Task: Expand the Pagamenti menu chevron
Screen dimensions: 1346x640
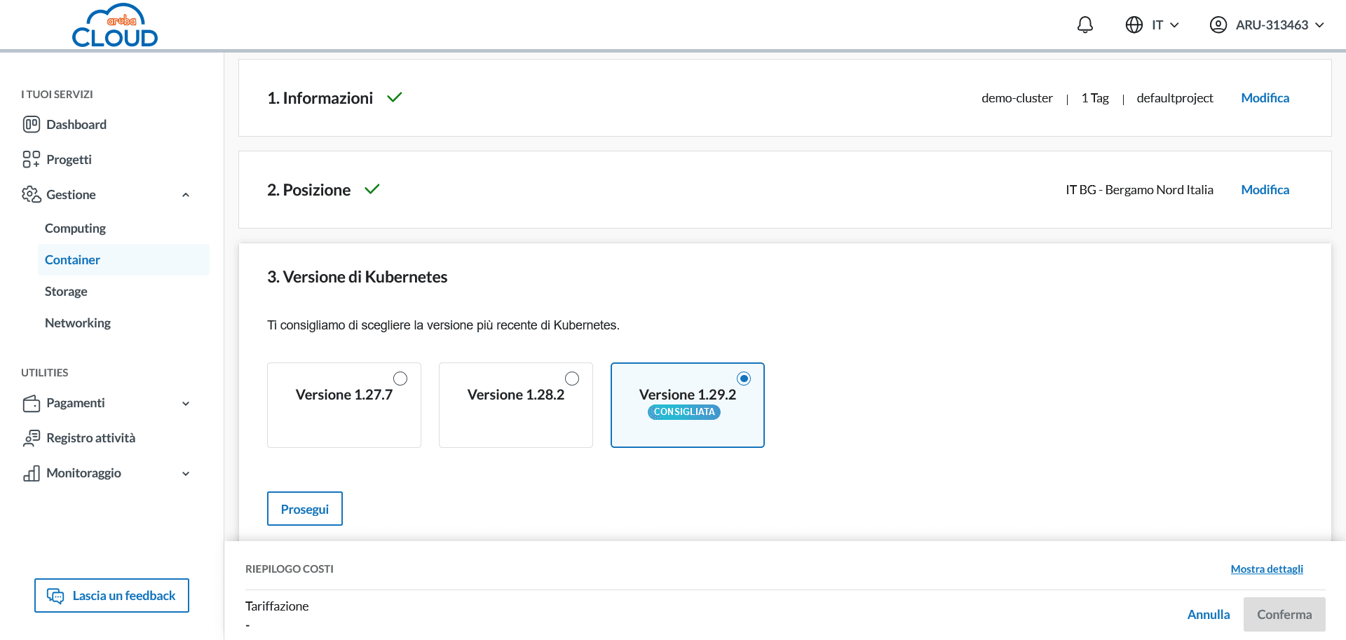Action: click(186, 404)
